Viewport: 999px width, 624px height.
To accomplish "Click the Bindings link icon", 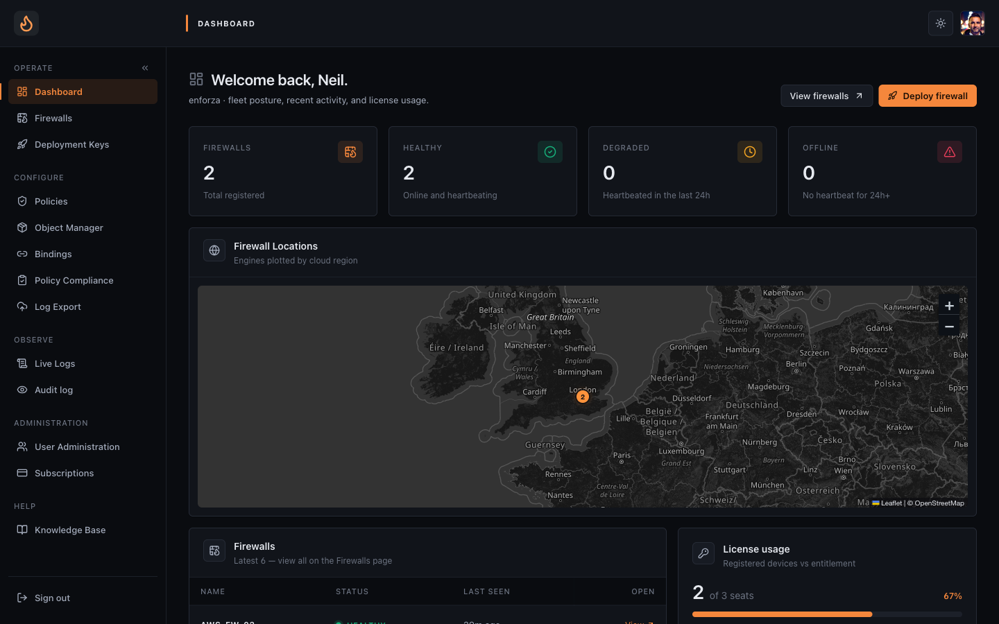I will 22,254.
